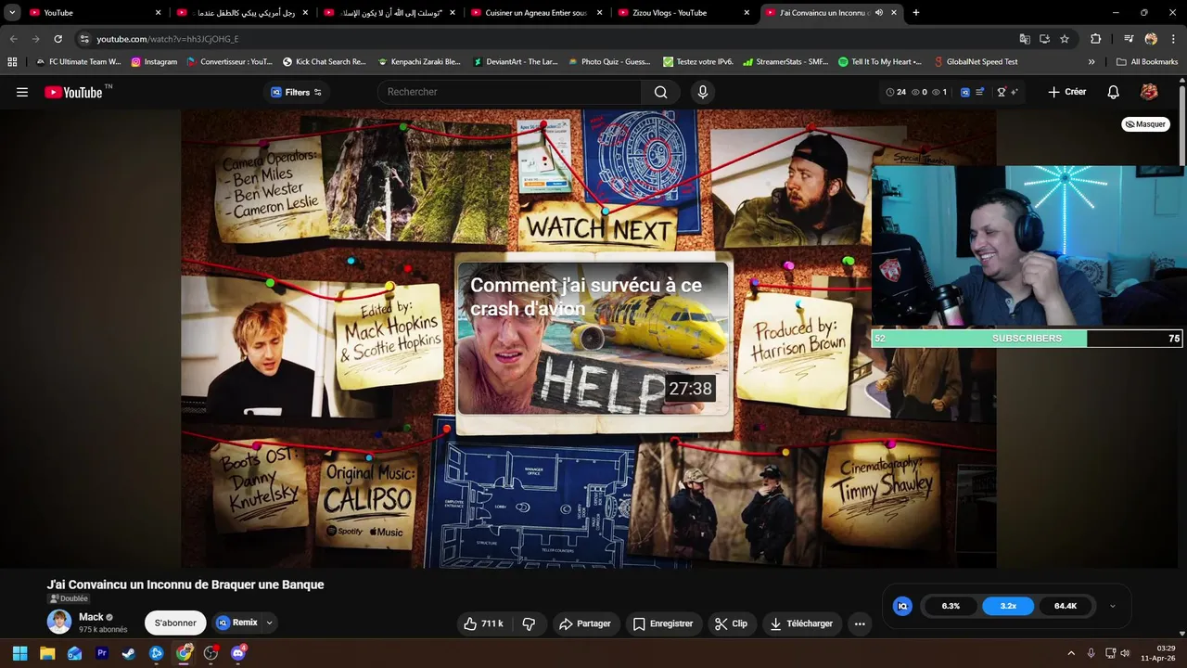1187x668 pixels.
Task: Click the translate page icon in address bar
Action: coord(1025,39)
